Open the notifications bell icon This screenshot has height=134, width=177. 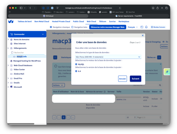tap(146, 27)
